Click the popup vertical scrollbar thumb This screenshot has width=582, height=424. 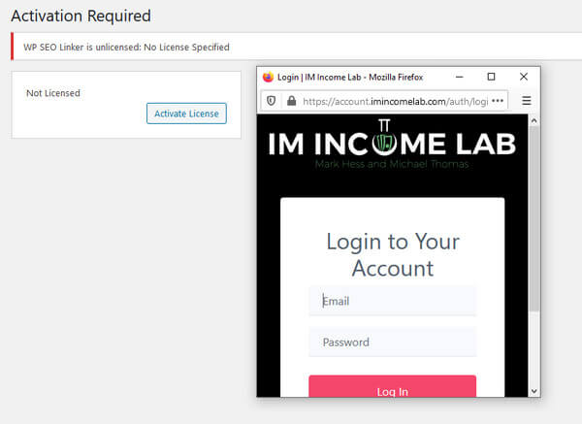[x=534, y=218]
